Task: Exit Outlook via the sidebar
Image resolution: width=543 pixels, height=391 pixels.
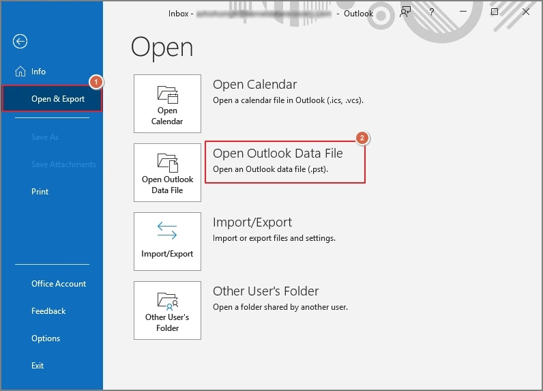Action: 38,366
